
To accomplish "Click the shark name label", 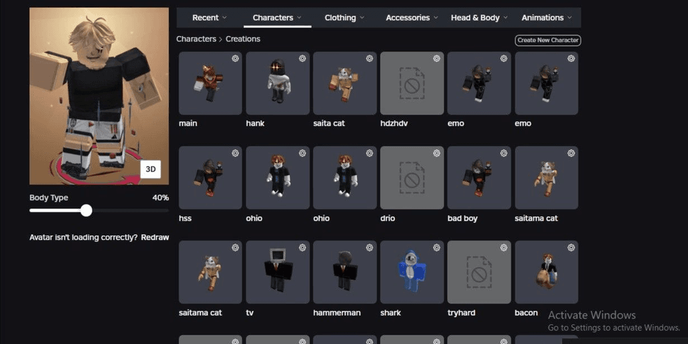I will [390, 313].
